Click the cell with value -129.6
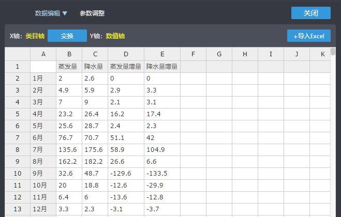 (x=126, y=173)
